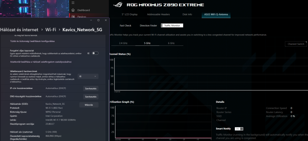Click the driver version 23.80.0.7
This screenshot has width=308, height=141.
[x=50, y=124]
